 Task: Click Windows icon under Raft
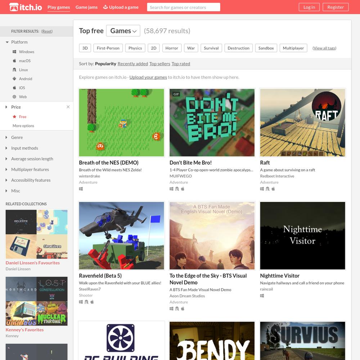pyautogui.click(x=262, y=189)
